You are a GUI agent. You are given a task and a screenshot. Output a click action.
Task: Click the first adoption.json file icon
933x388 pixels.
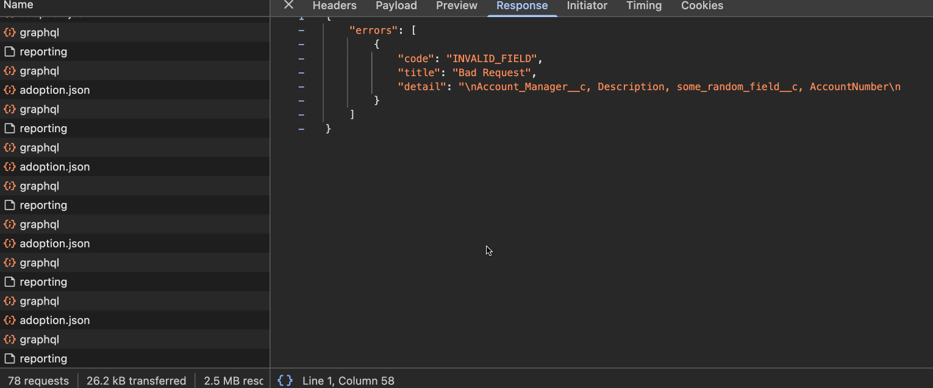pos(10,90)
